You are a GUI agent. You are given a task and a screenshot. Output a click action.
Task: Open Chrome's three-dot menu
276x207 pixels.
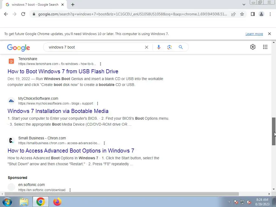coord(270,14)
